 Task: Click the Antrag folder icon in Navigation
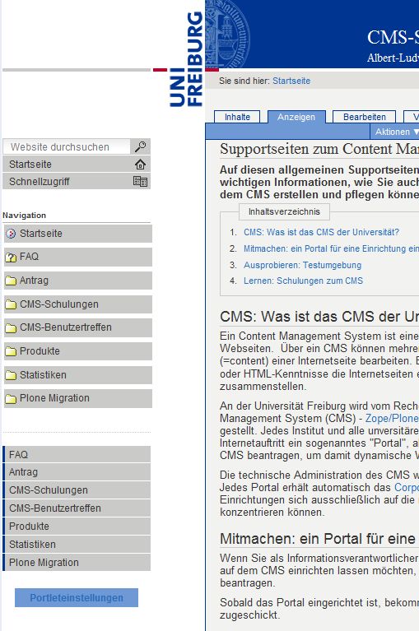pyautogui.click(x=11, y=281)
